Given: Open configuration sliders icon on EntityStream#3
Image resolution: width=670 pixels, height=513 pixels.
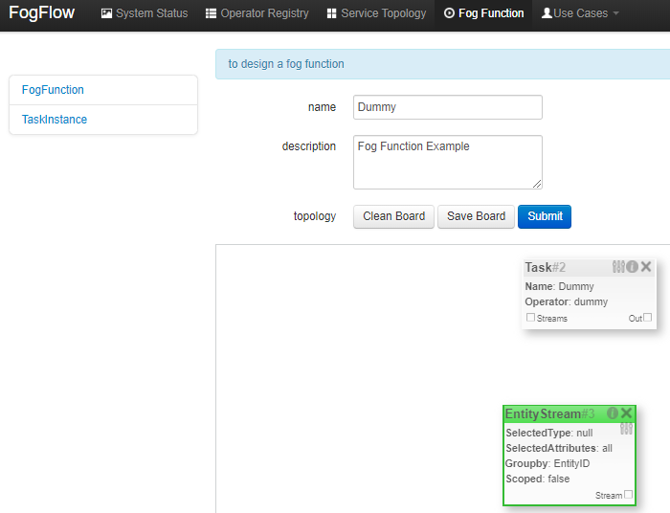Looking at the screenshot, I should pos(627,430).
